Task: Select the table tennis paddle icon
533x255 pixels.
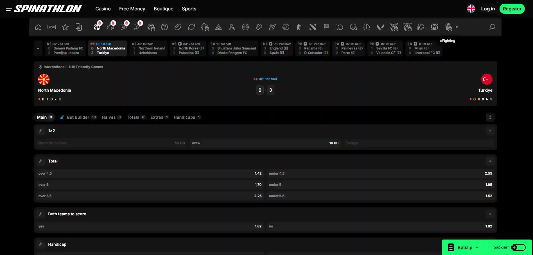Action: click(340, 27)
